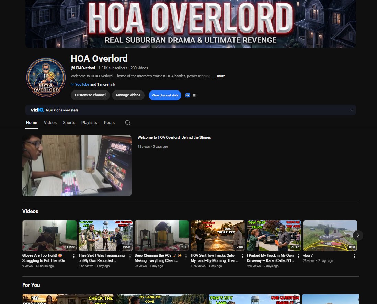Click the 12:08 tow trucks thumbnail

pyautogui.click(x=218, y=235)
